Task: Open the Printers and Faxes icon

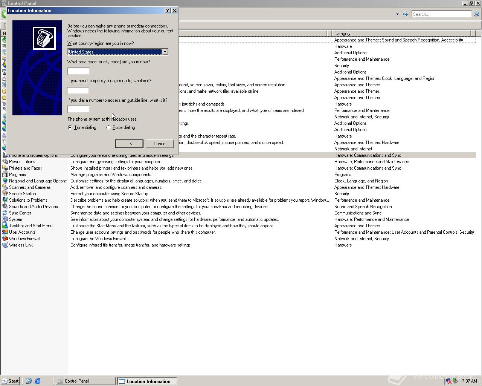Action: 5,168
